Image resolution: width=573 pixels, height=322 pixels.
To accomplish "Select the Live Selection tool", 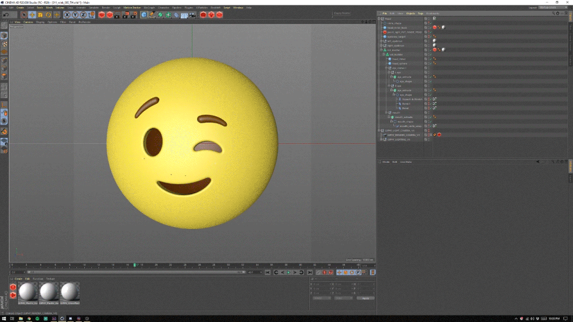I will 24,15.
